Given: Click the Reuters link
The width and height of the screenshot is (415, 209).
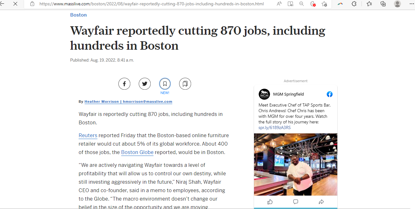Looking at the screenshot, I should [x=88, y=136].
